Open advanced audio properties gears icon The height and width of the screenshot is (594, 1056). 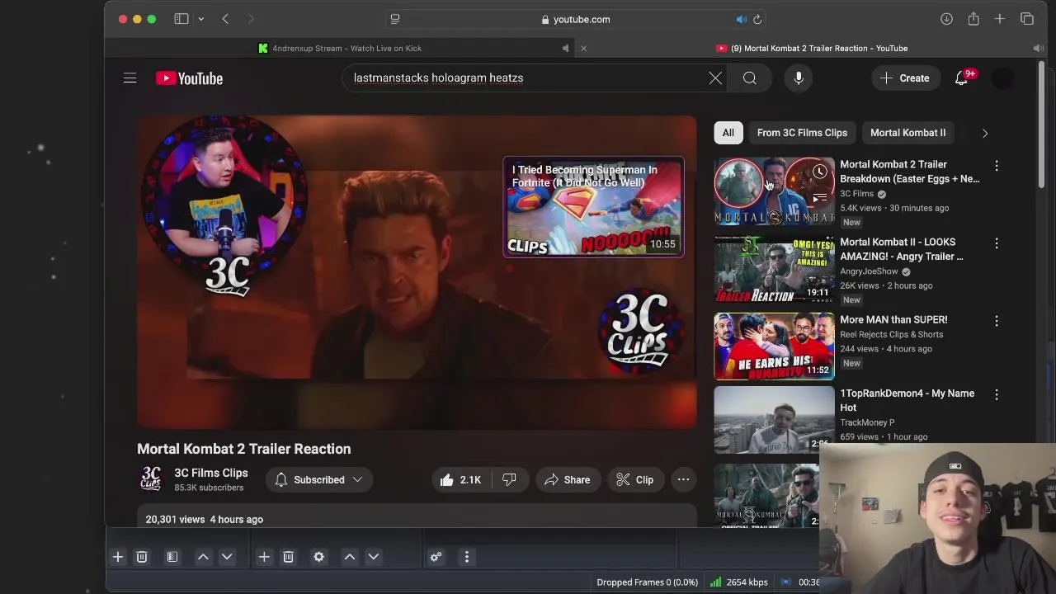436,558
